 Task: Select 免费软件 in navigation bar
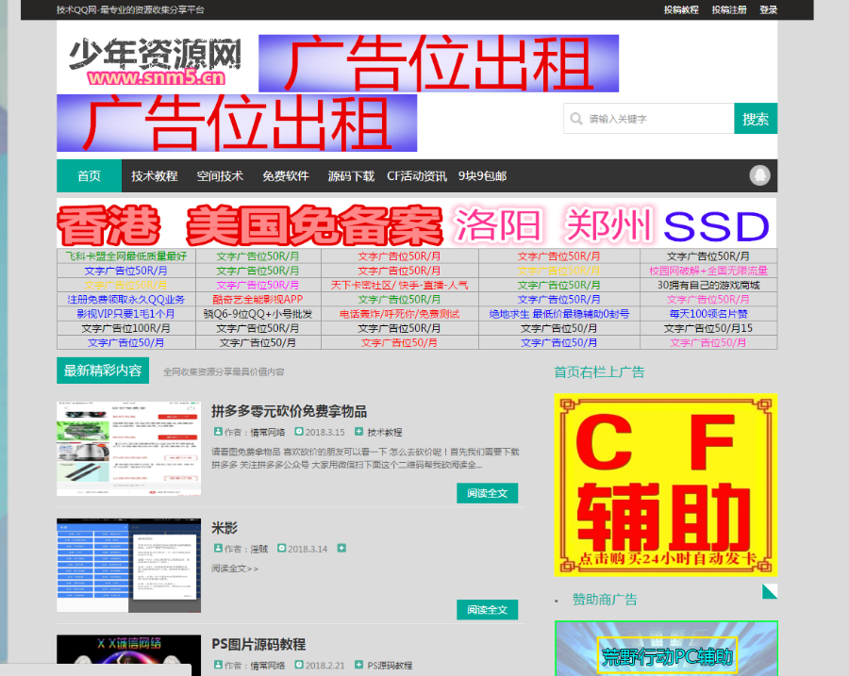pos(285,176)
